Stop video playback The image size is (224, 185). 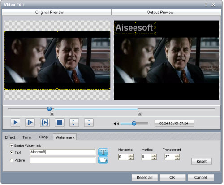(x=60, y=123)
